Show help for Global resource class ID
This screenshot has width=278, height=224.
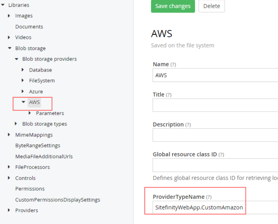click(x=221, y=155)
